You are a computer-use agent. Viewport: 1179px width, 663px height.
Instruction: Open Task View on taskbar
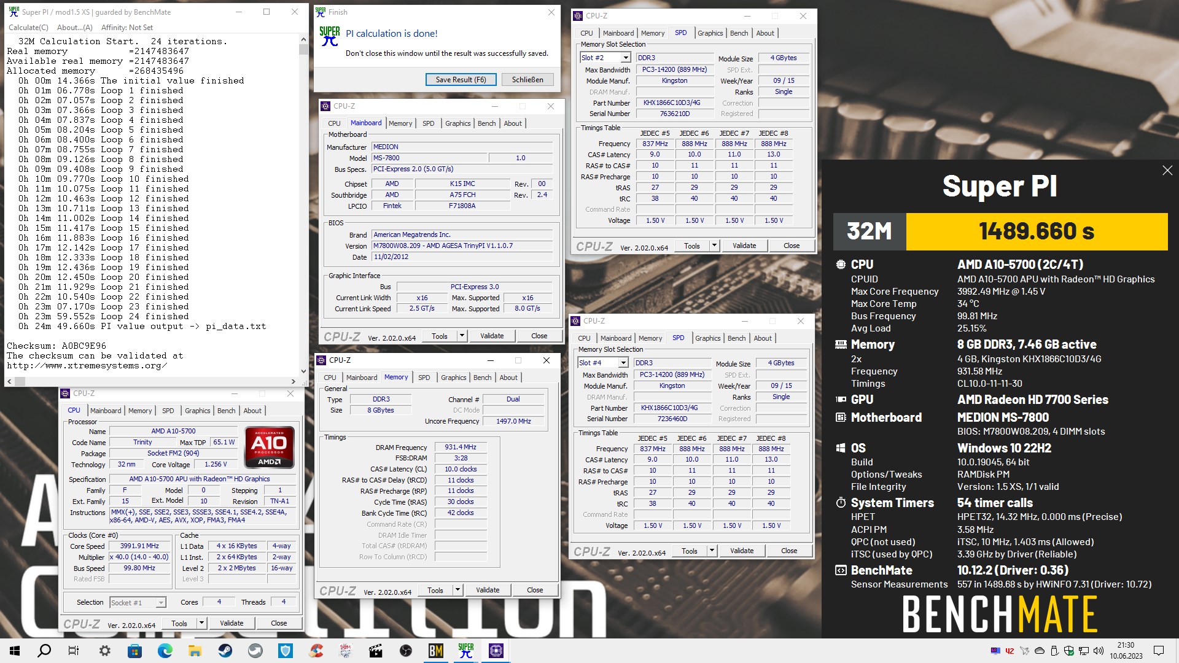click(74, 651)
